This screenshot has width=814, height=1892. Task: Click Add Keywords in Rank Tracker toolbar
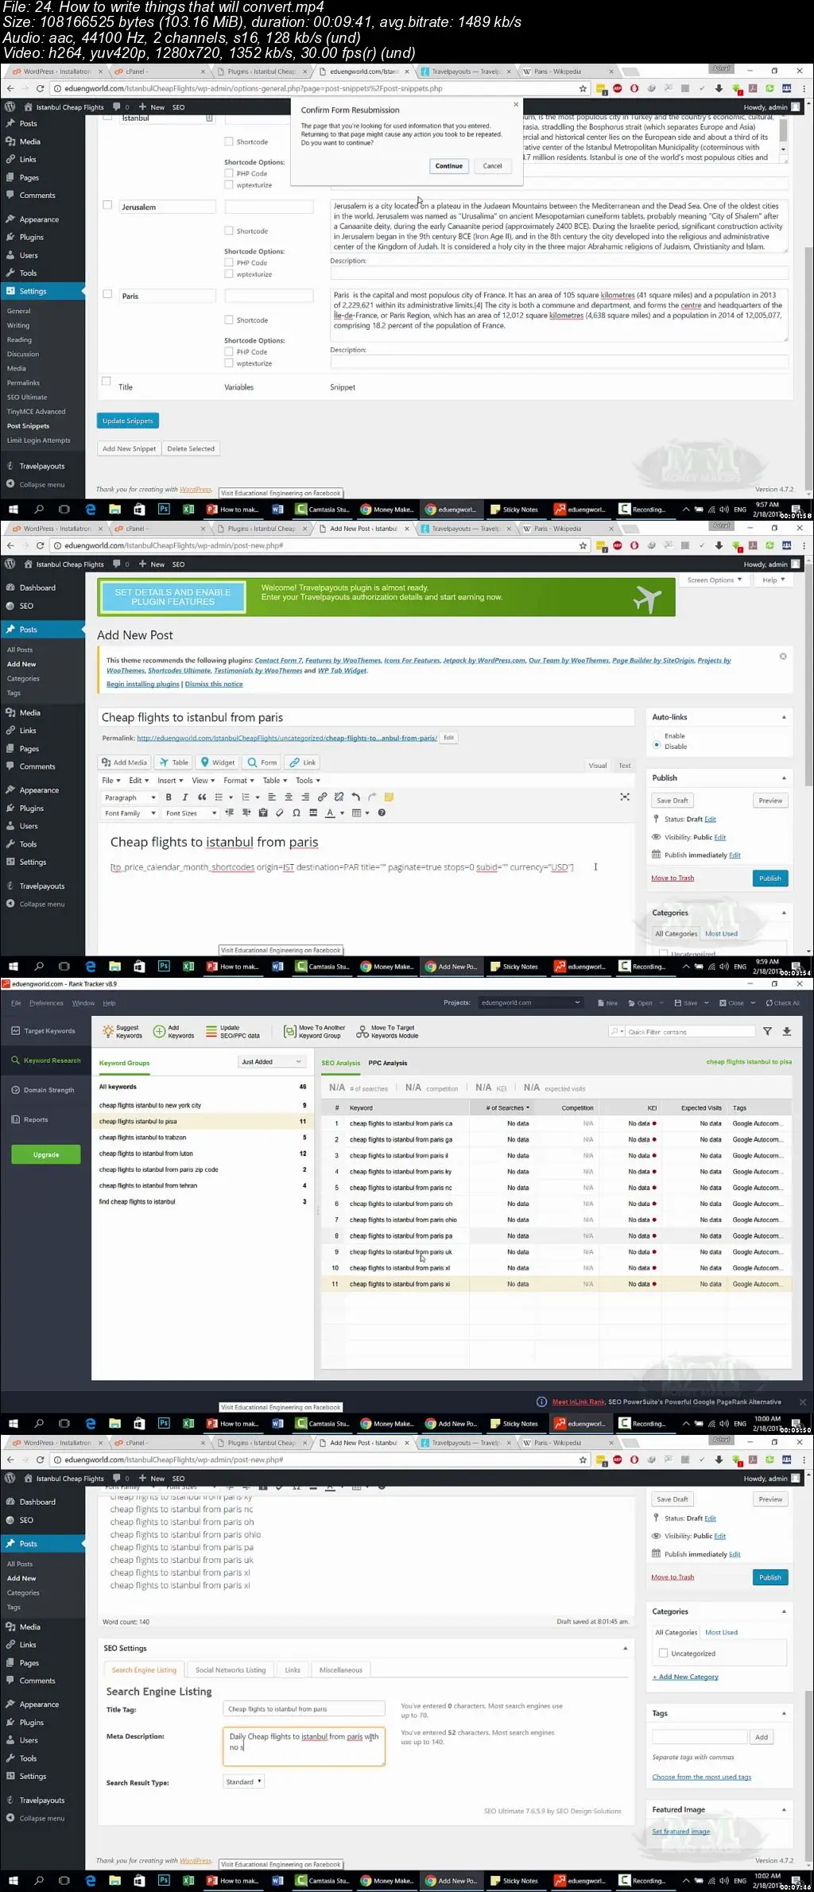173,1032
